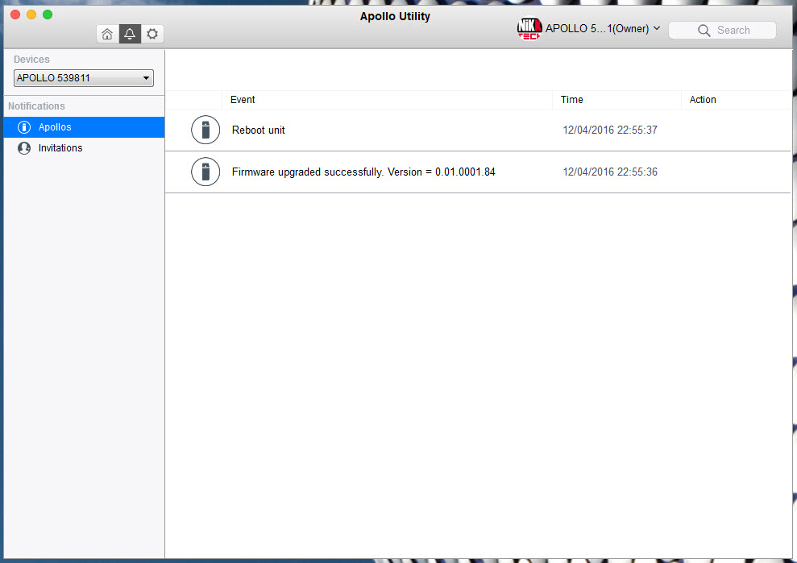Click the Notifications section label

pyautogui.click(x=36, y=106)
